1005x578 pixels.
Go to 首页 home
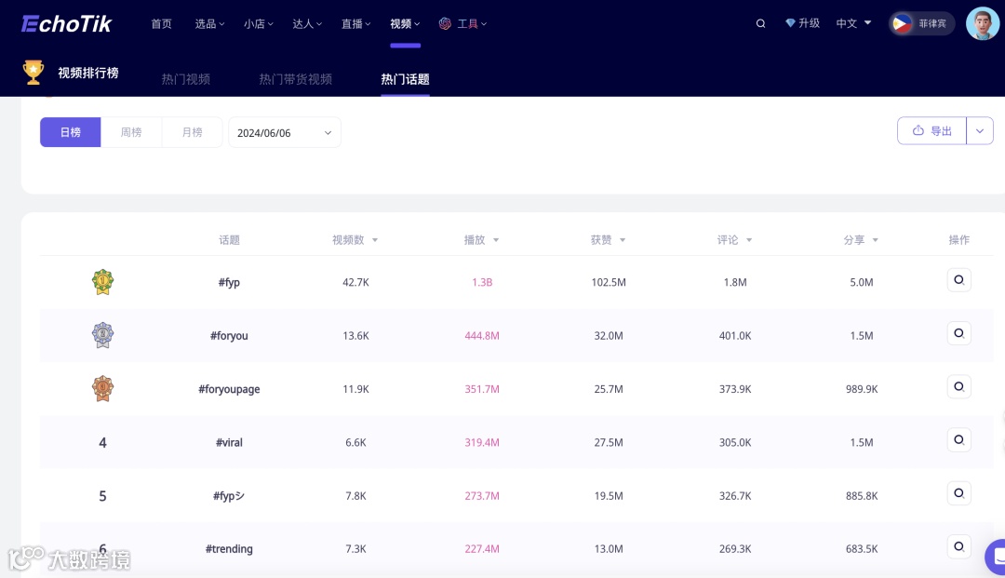(162, 23)
